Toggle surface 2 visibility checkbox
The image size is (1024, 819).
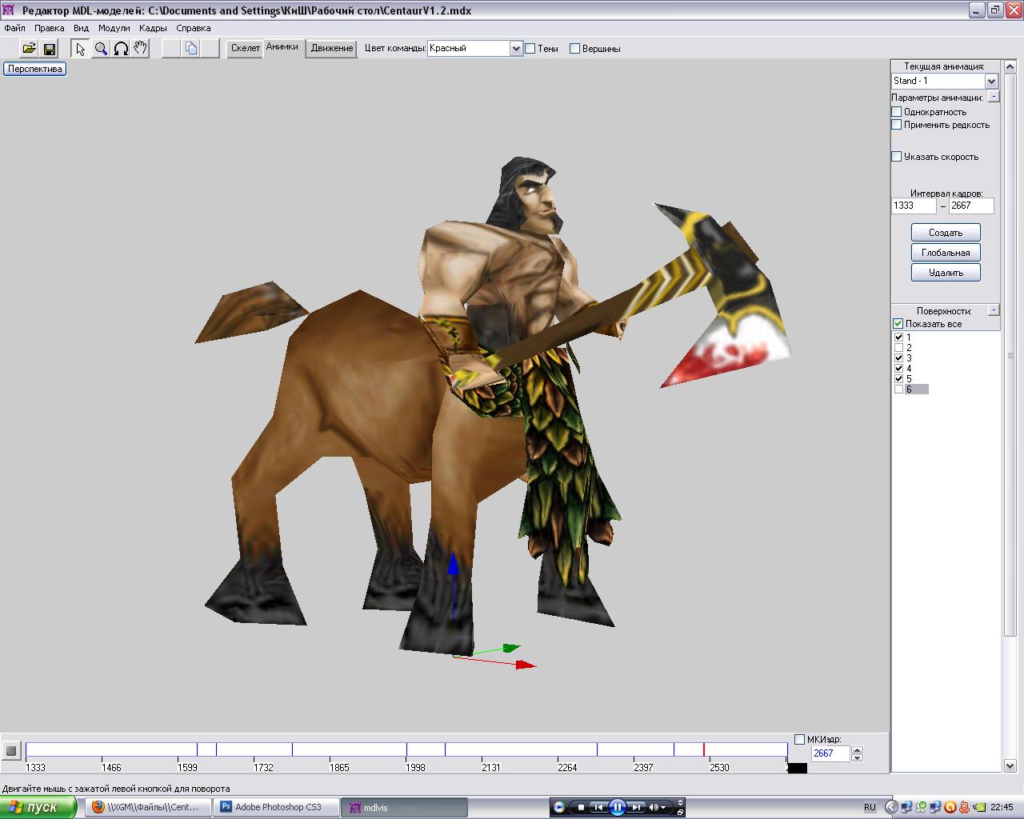(898, 348)
